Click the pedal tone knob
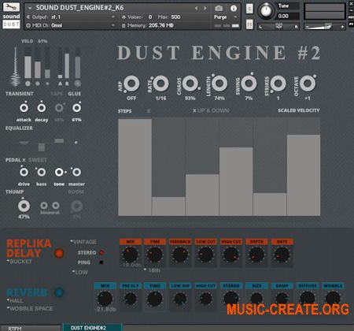This screenshot has width=354, height=331. coord(59,172)
